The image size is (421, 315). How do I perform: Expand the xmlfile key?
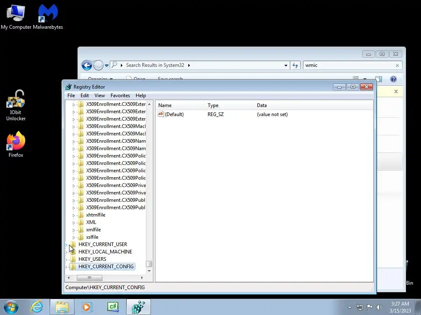pyautogui.click(x=74, y=230)
